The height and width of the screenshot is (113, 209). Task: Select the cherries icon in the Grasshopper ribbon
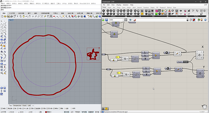170,11
